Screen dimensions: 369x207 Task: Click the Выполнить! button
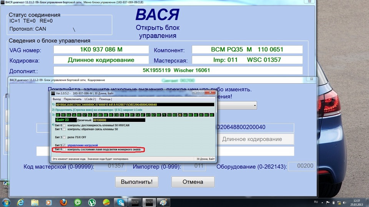(137, 182)
